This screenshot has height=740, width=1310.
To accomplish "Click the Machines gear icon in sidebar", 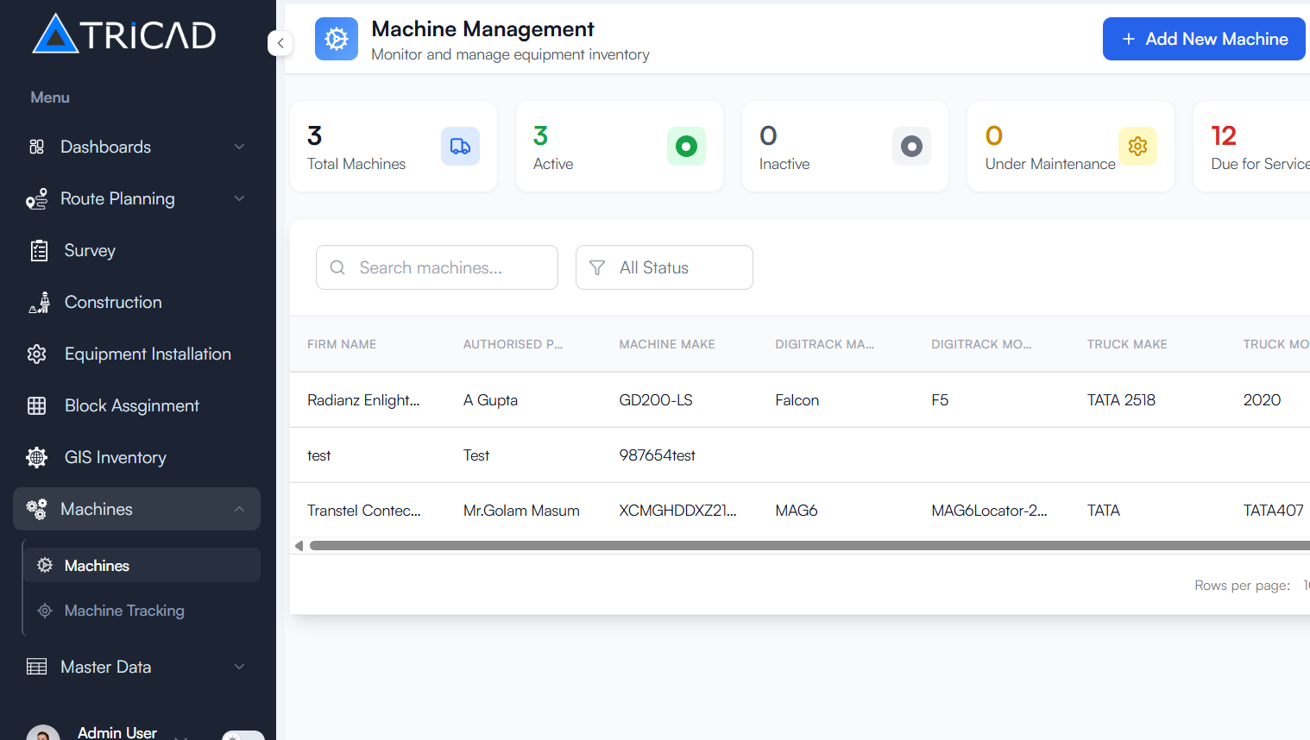I will tap(38, 509).
